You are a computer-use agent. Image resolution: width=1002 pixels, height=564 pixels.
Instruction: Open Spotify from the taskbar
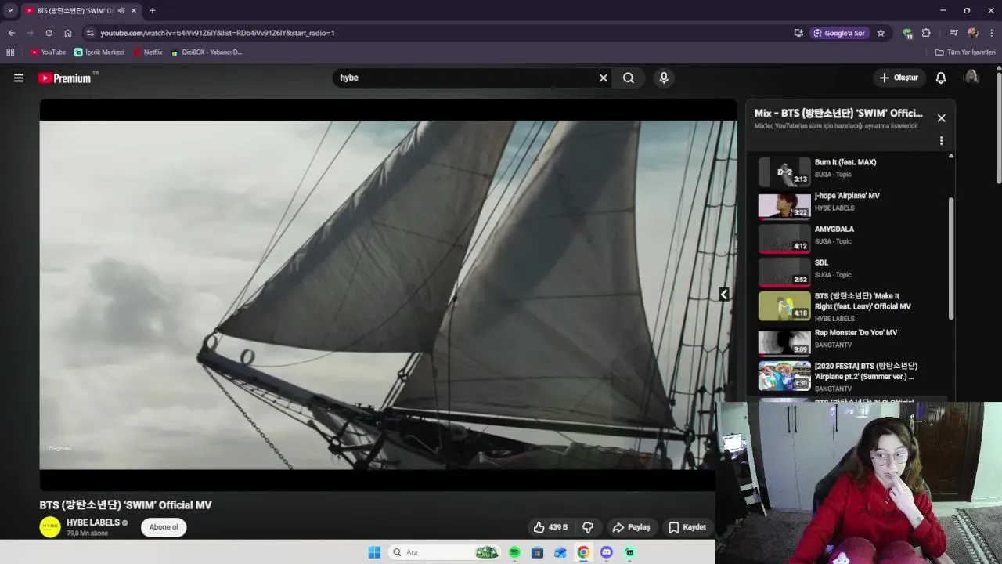click(514, 552)
